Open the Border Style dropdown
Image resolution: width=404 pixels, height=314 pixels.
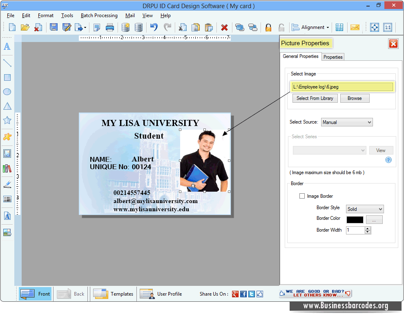point(364,209)
